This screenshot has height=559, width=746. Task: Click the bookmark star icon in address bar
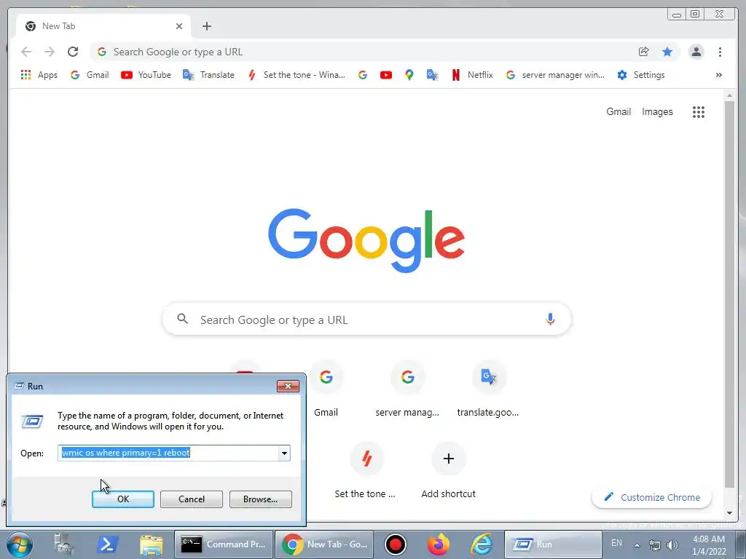coord(667,52)
